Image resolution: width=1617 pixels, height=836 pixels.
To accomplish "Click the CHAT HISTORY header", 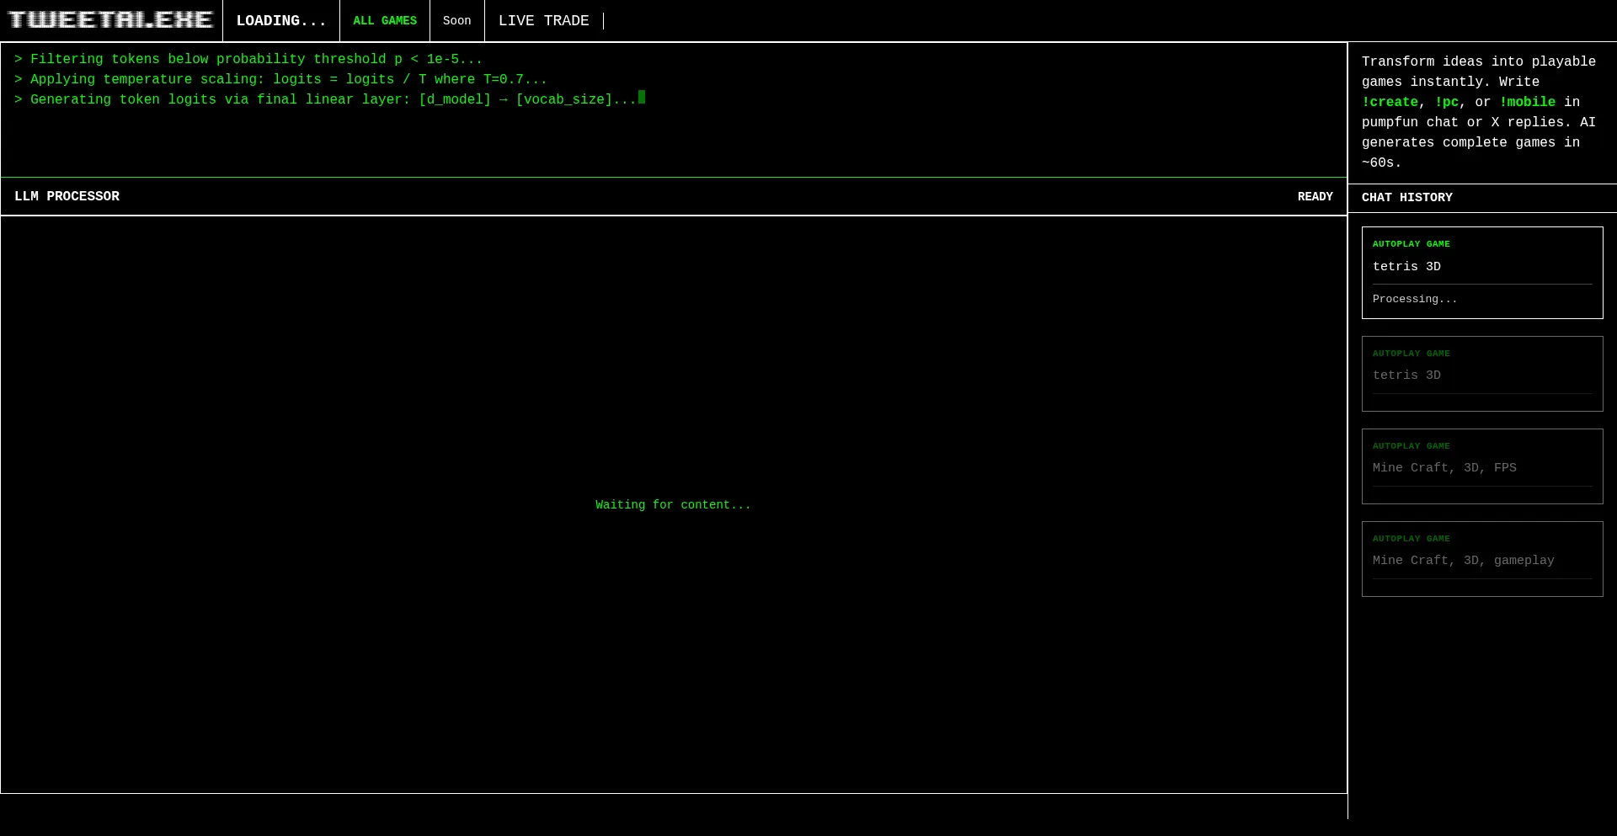I will point(1406,198).
